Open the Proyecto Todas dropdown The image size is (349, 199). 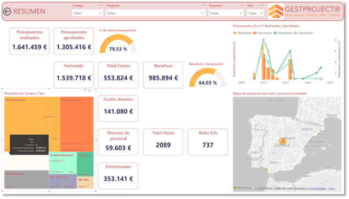155,13
